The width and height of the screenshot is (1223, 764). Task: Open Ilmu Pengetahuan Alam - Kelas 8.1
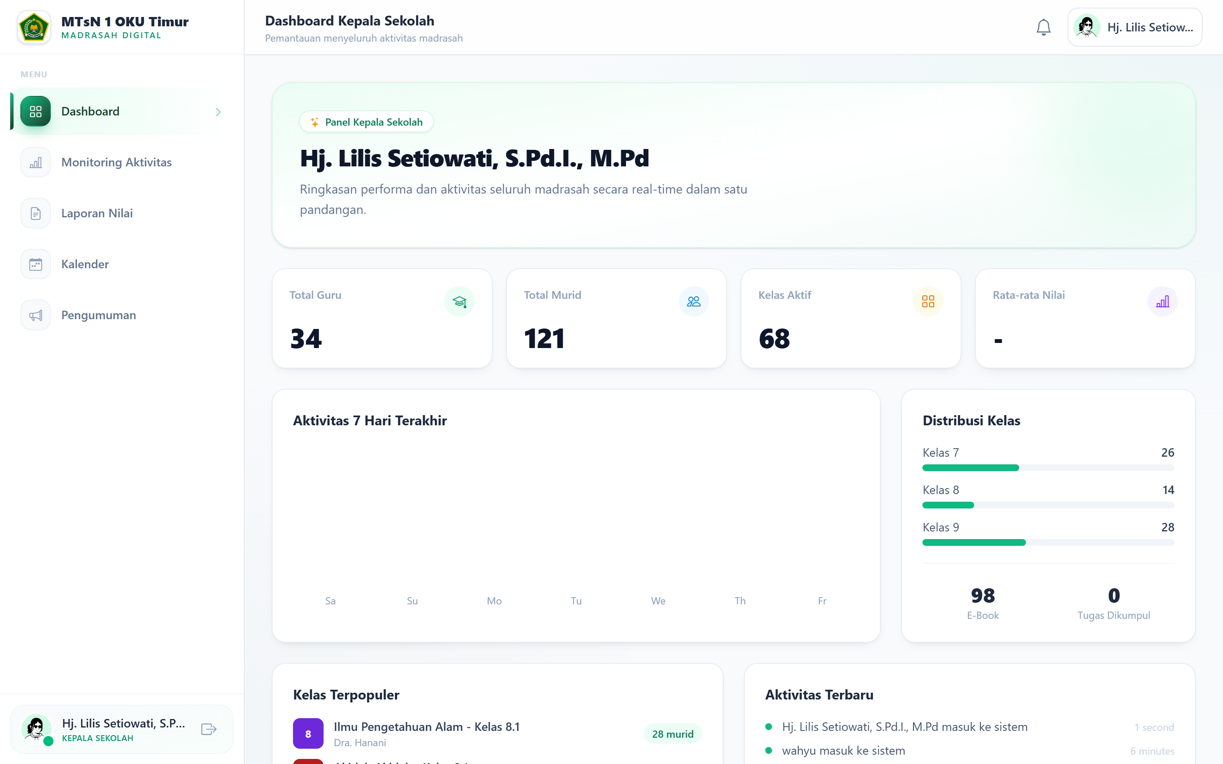pos(426,727)
